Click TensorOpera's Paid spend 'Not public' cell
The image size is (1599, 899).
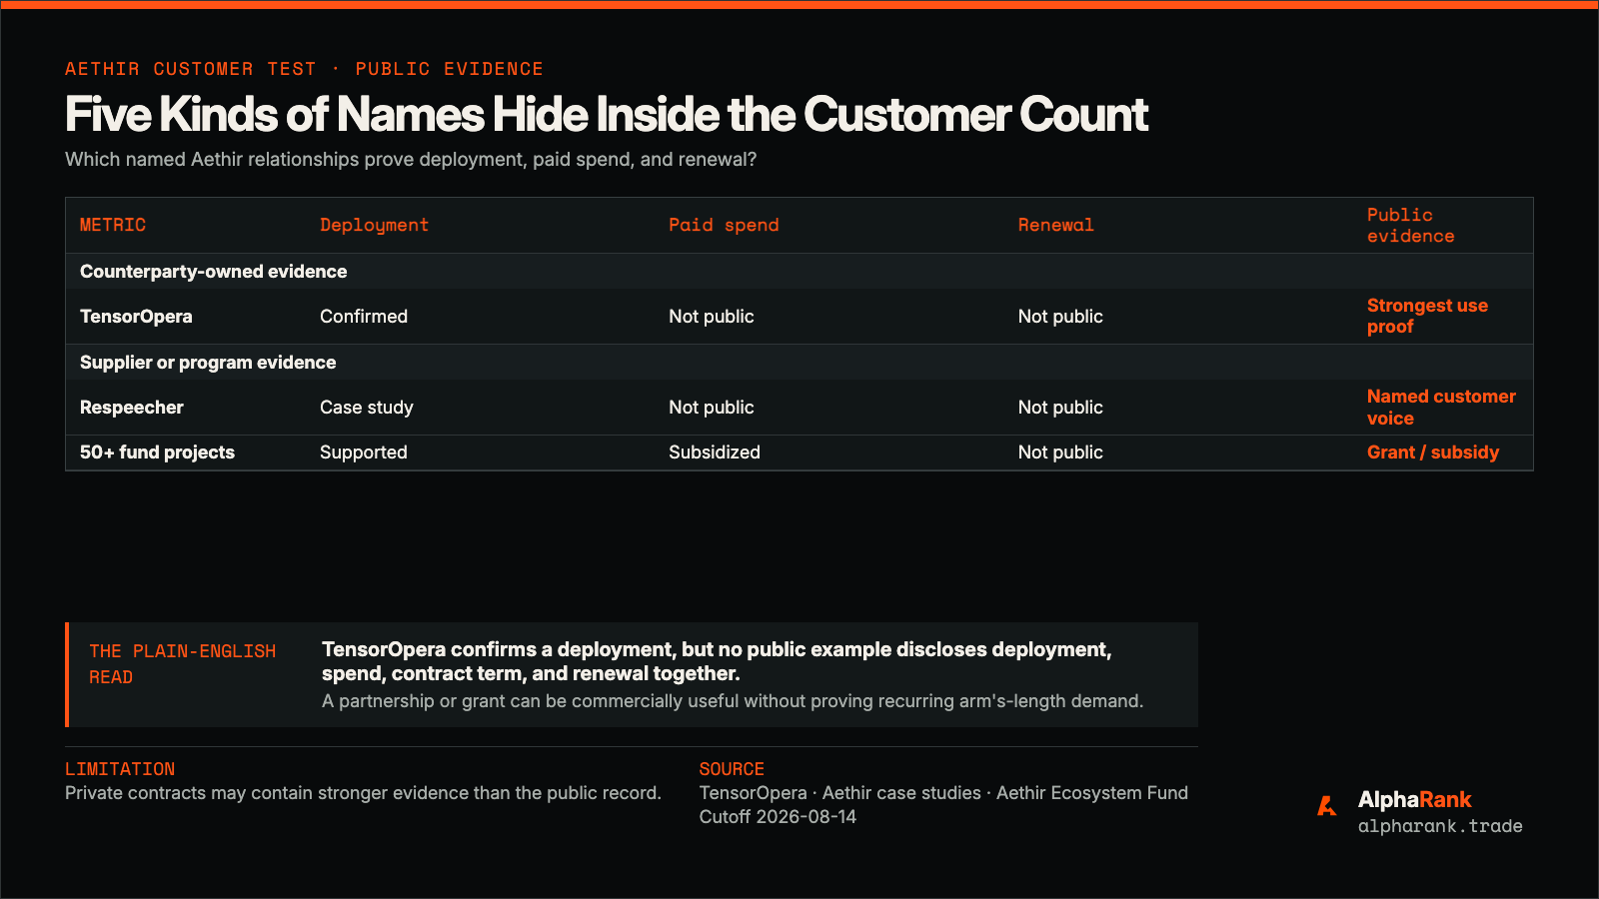[x=712, y=317]
